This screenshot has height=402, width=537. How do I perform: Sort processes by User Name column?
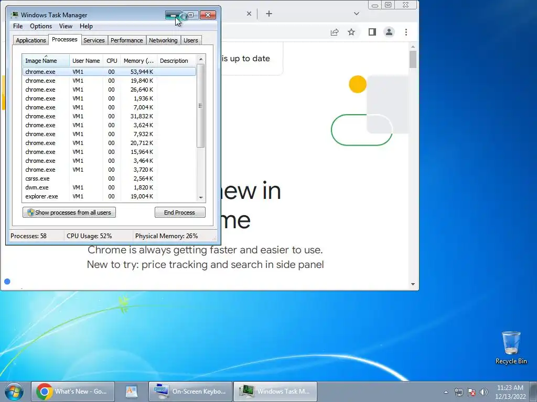[x=86, y=61]
